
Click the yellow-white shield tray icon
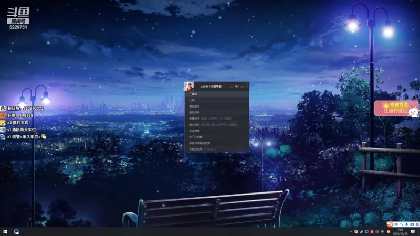(x=356, y=232)
